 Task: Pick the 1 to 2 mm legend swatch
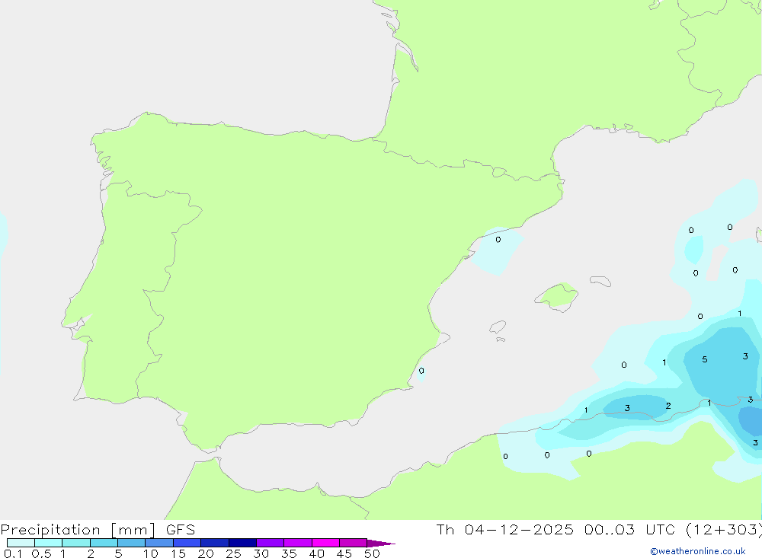tap(75, 543)
